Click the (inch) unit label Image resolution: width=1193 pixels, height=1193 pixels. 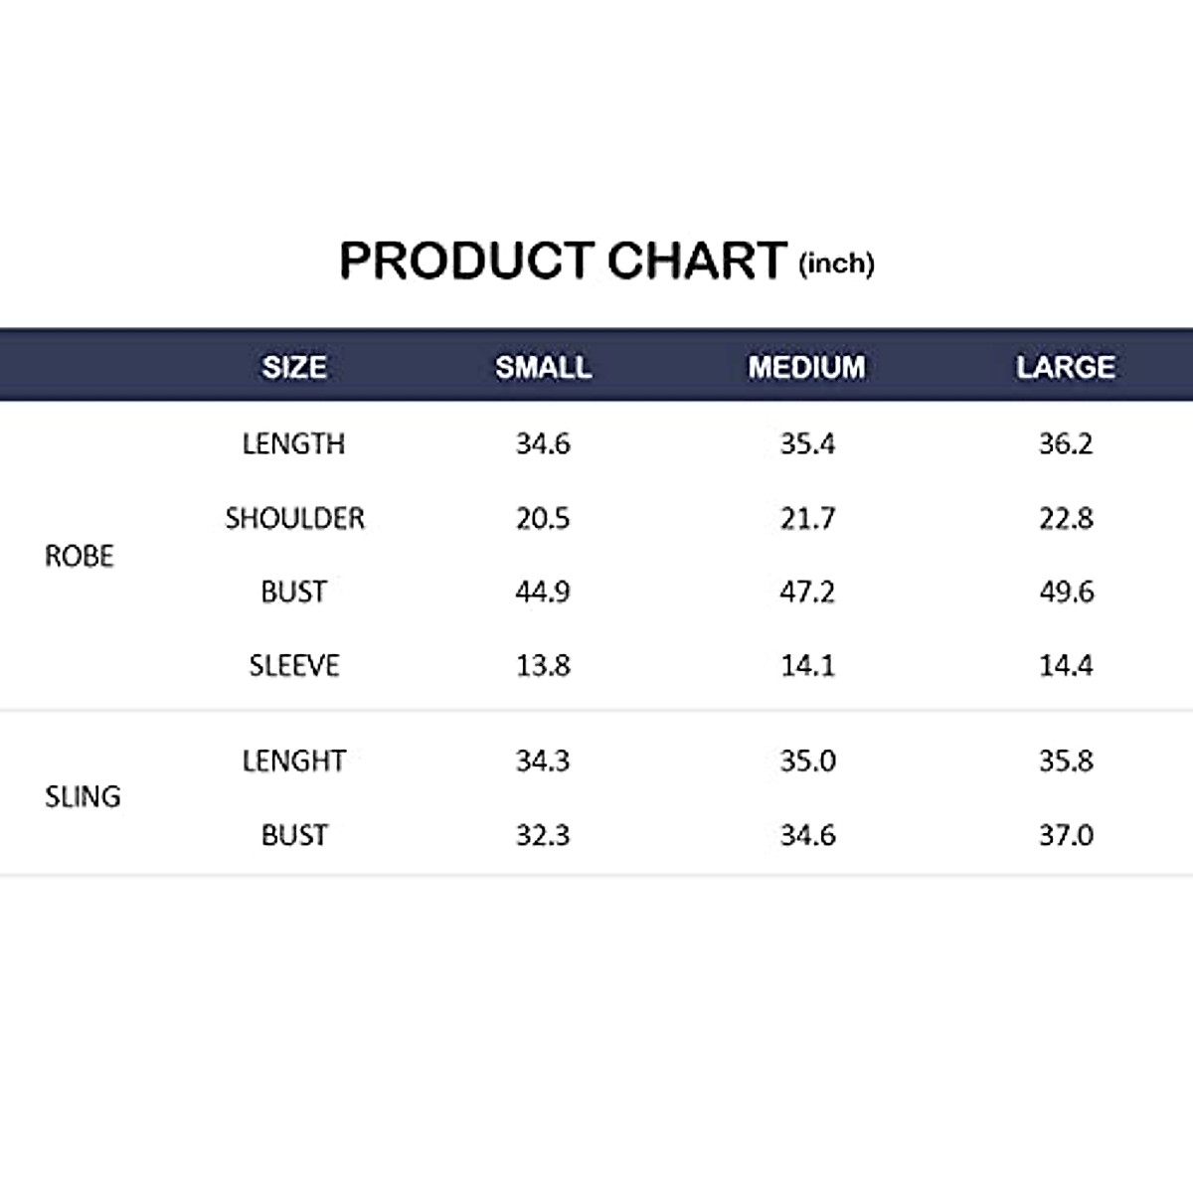(836, 263)
